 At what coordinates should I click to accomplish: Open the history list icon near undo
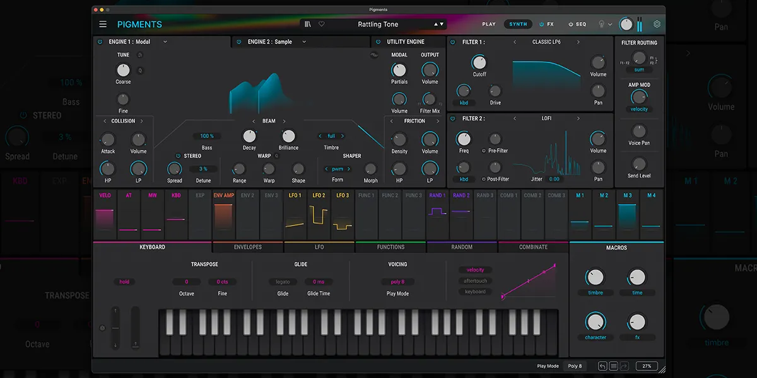click(x=614, y=365)
